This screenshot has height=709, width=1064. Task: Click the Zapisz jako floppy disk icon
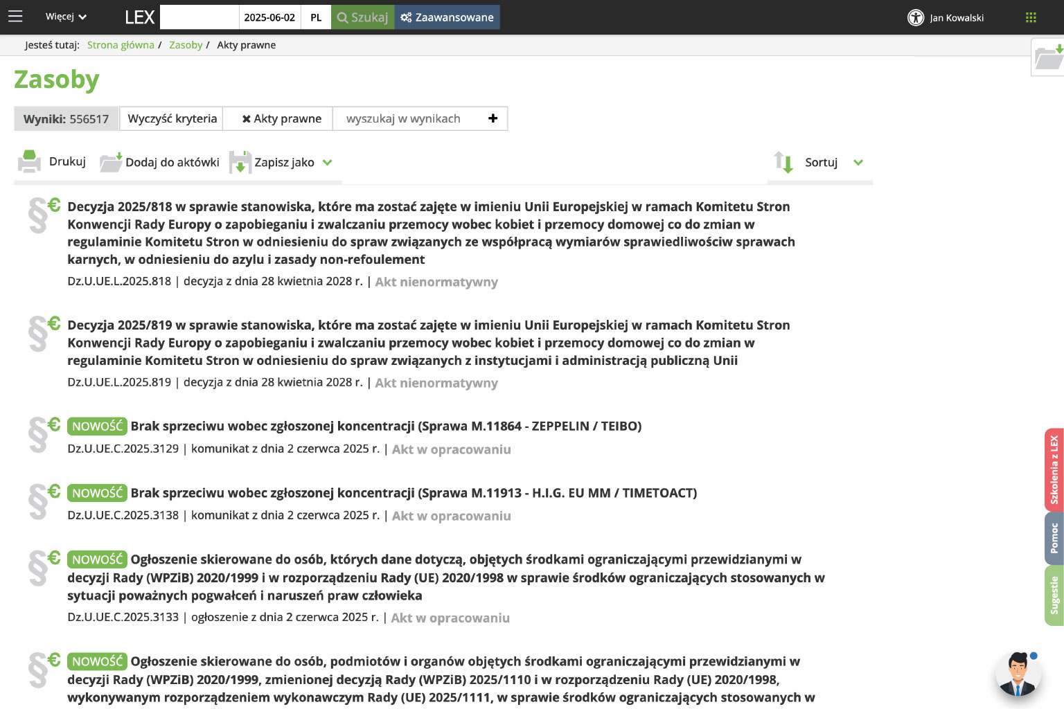[240, 162]
